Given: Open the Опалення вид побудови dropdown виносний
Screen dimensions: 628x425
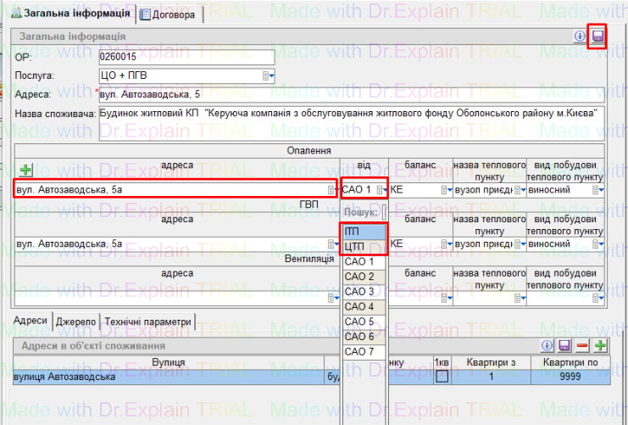Looking at the screenshot, I should (598, 190).
